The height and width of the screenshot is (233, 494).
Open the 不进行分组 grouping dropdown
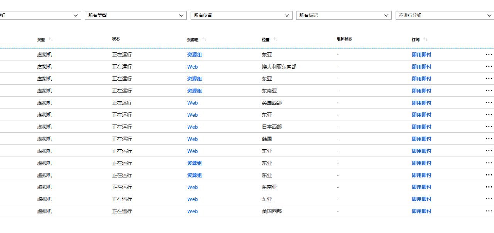point(445,15)
